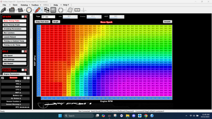Click the circular sync arrows icon
The width and height of the screenshot is (212, 119).
point(60,10)
